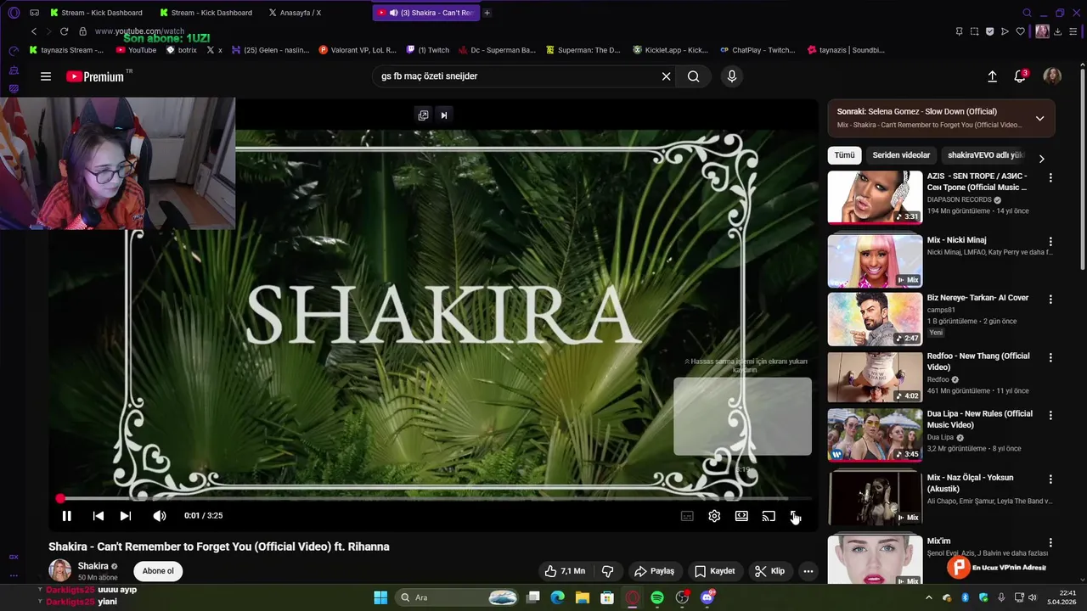Click the red playhead scrubber dot
This screenshot has width=1087, height=611.
click(60, 499)
